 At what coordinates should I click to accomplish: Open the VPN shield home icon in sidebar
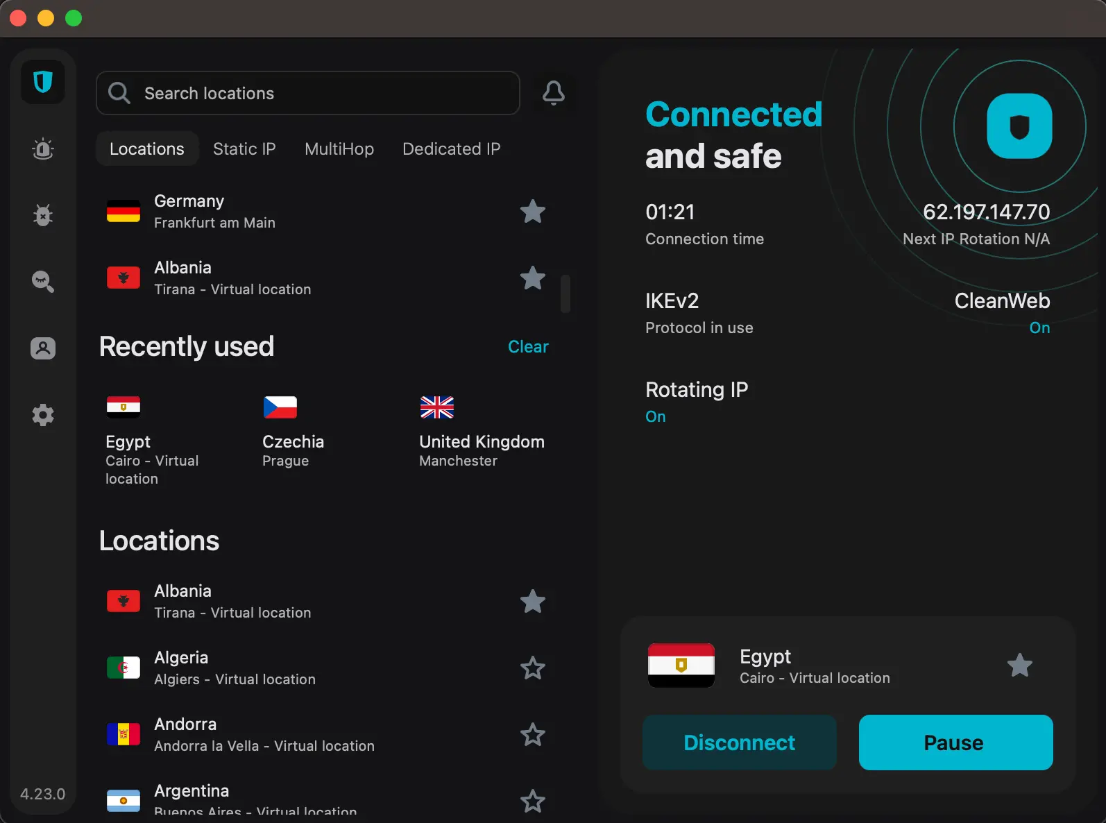coord(43,82)
